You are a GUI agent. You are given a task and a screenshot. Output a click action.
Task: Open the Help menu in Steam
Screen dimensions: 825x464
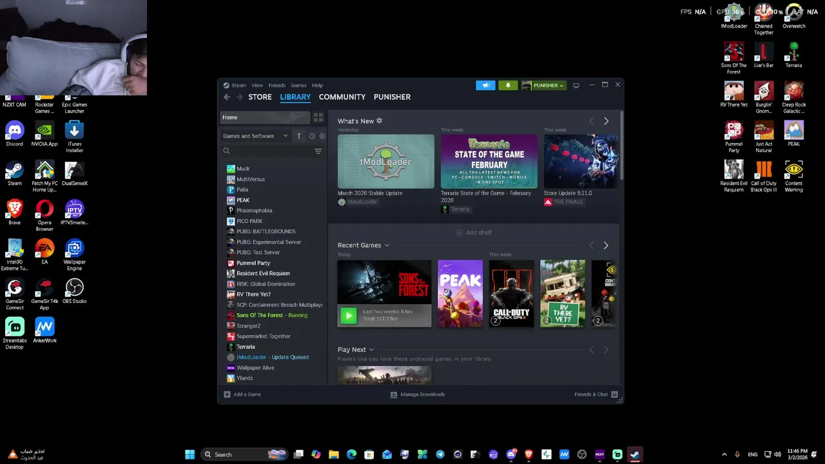317,85
